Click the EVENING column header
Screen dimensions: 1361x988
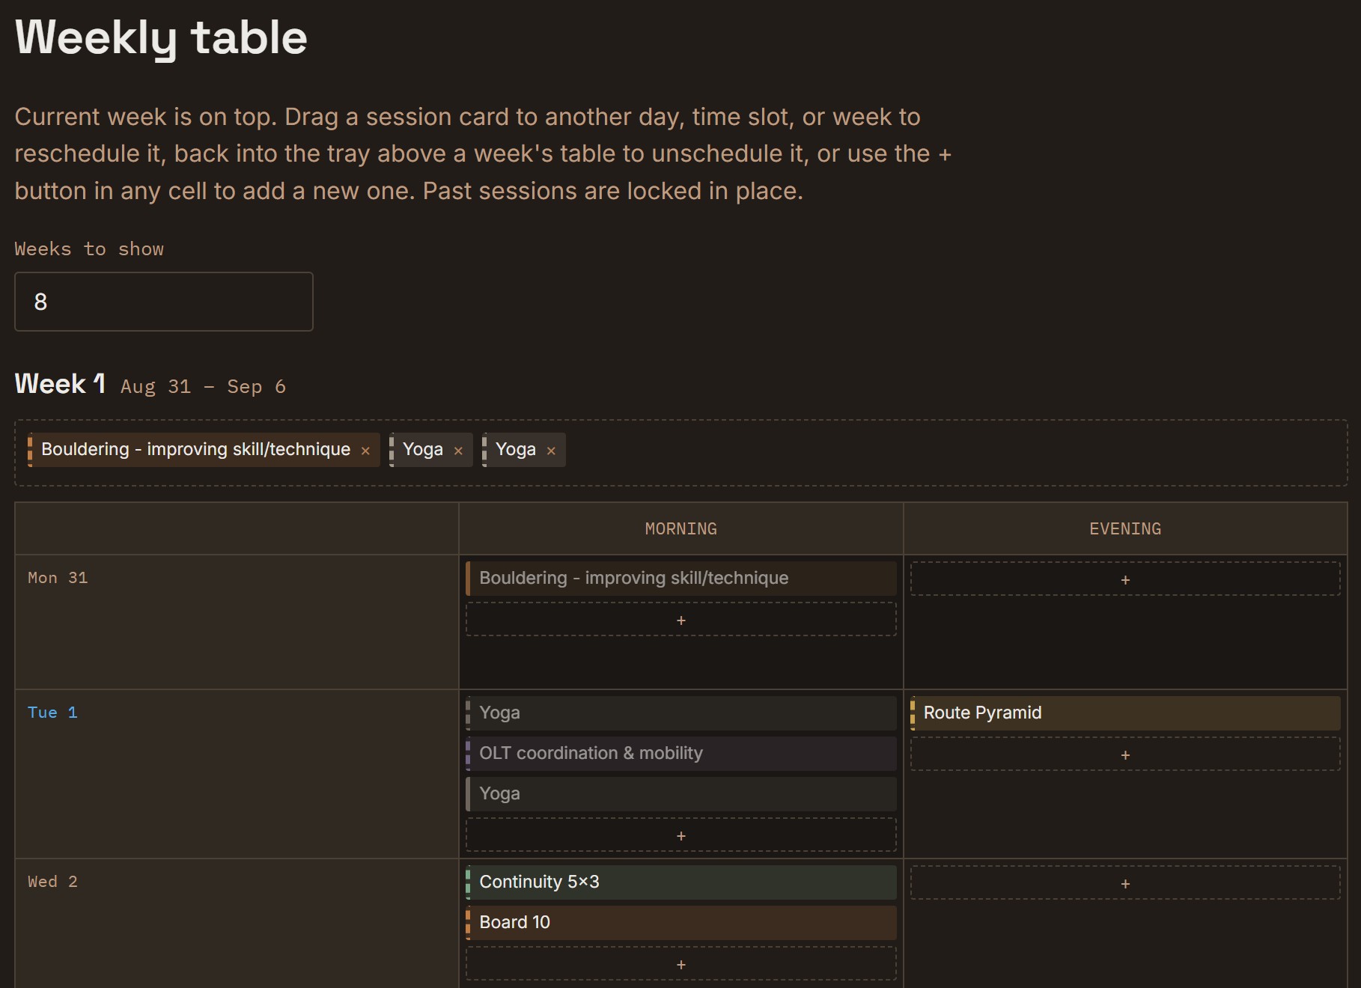(1125, 528)
